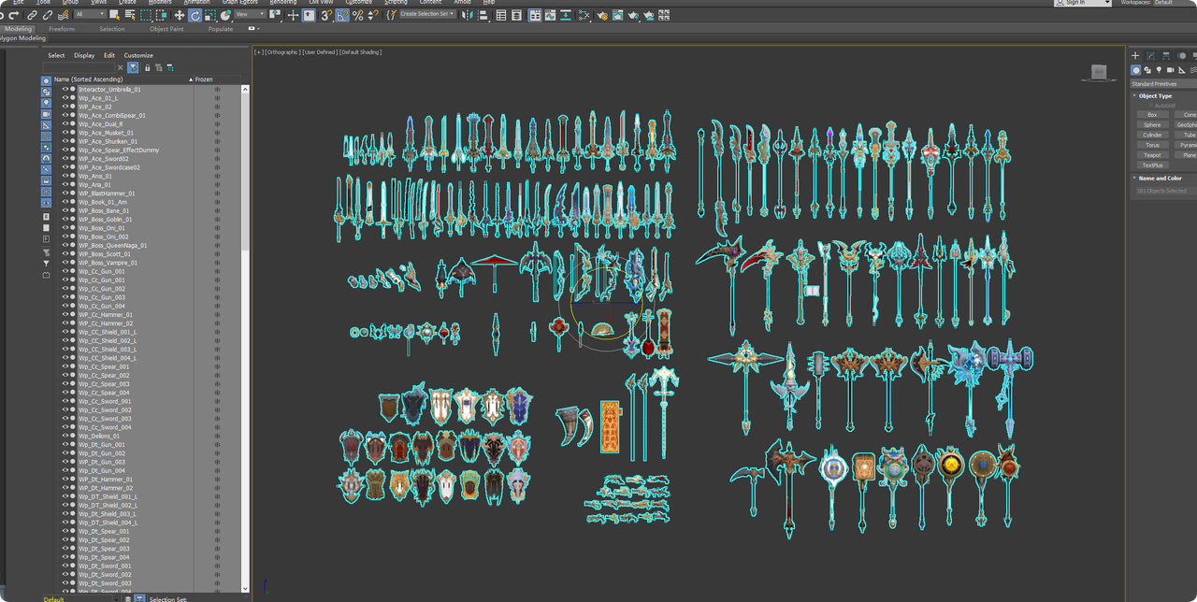Open Create Selection Set dropdown
This screenshot has height=602, width=1197.
(x=427, y=14)
